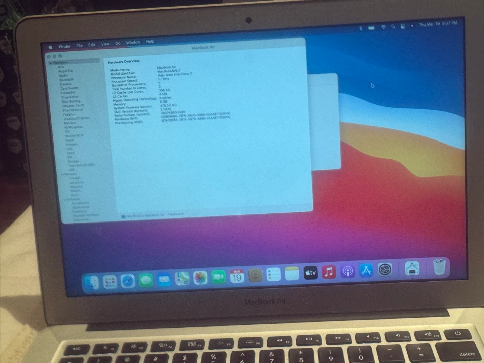Open Wi-Fi menu in menu bar
Viewport: 484px width, 363px height.
[x=383, y=27]
